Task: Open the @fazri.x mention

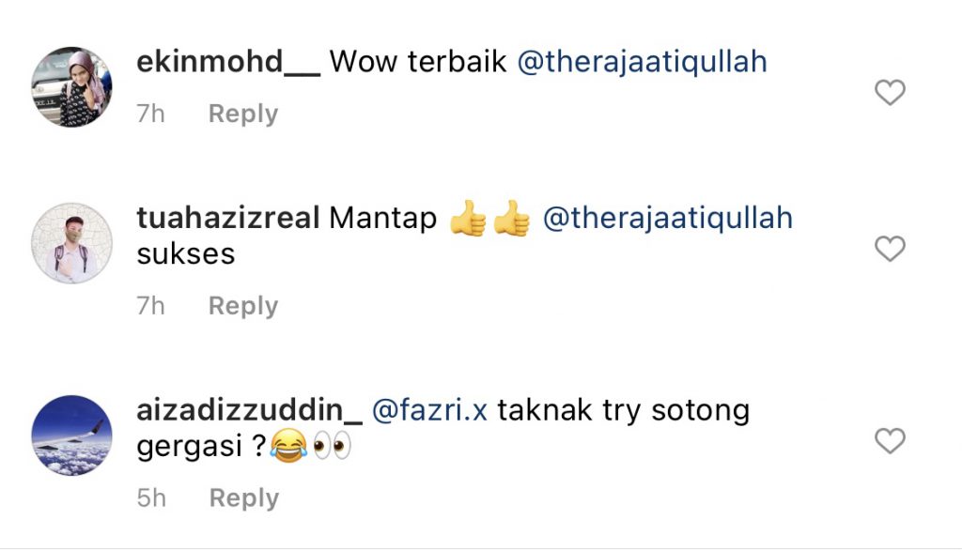Action: click(429, 410)
